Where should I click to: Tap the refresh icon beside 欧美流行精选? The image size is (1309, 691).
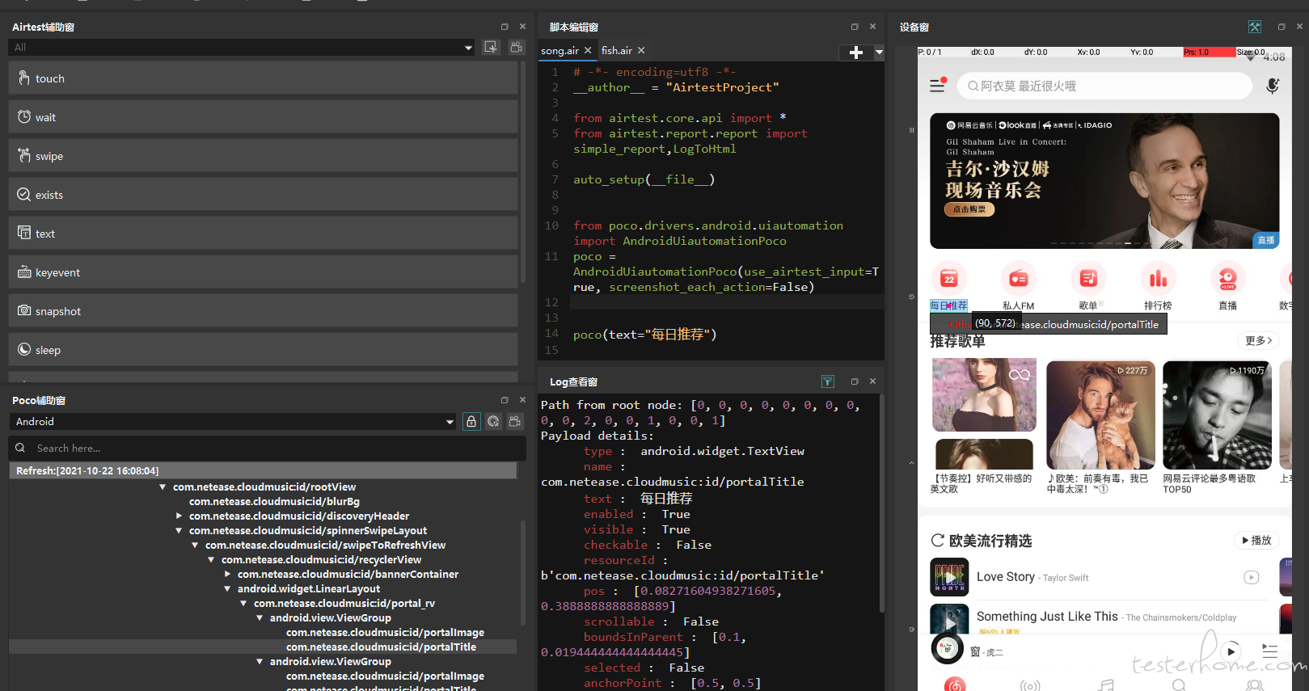coord(938,541)
